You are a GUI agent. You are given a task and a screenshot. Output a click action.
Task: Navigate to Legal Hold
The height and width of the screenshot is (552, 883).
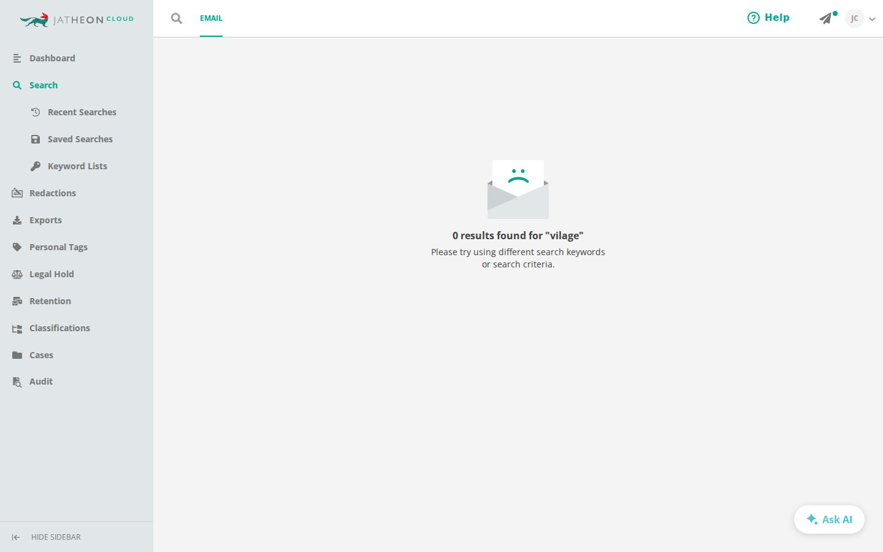click(52, 274)
